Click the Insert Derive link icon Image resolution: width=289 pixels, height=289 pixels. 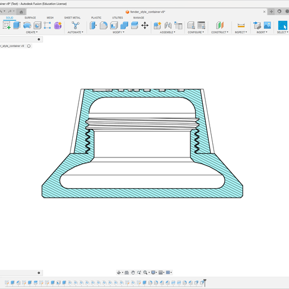click(x=257, y=25)
